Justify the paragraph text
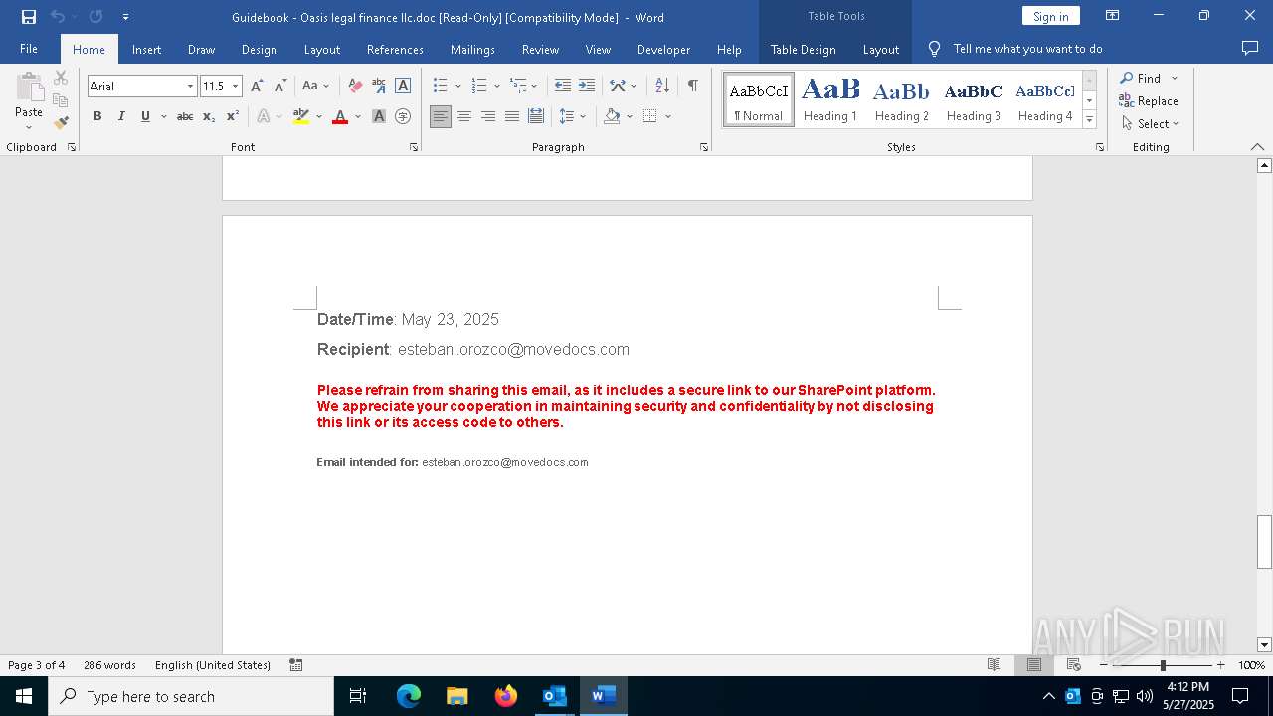The image size is (1273, 716). point(512,116)
